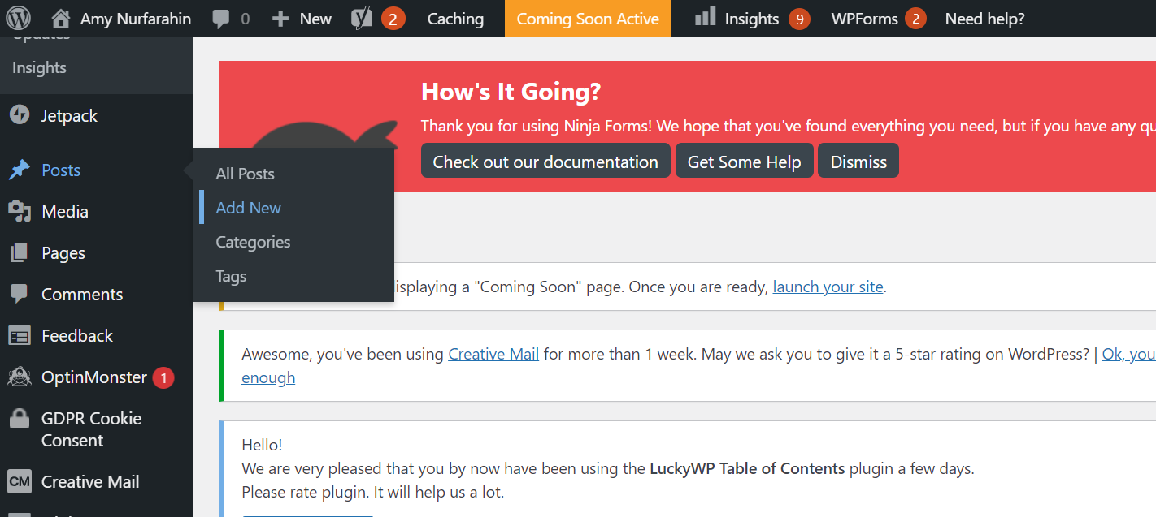Click the Insights badge showing 9
Screen dimensions: 1156x517
[x=799, y=19]
